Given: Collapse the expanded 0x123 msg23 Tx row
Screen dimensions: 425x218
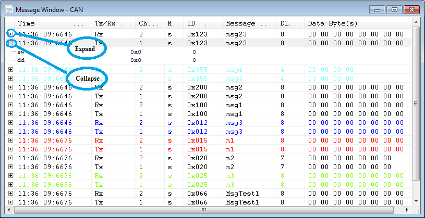Looking at the screenshot, I should click(10, 43).
